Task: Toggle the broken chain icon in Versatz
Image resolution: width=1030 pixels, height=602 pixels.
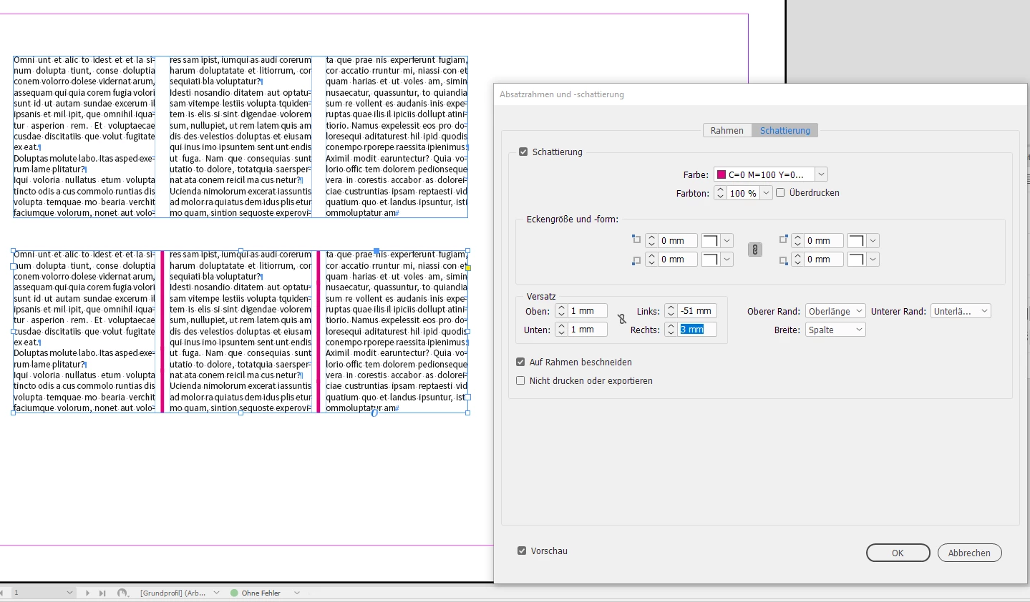Action: tap(622, 320)
